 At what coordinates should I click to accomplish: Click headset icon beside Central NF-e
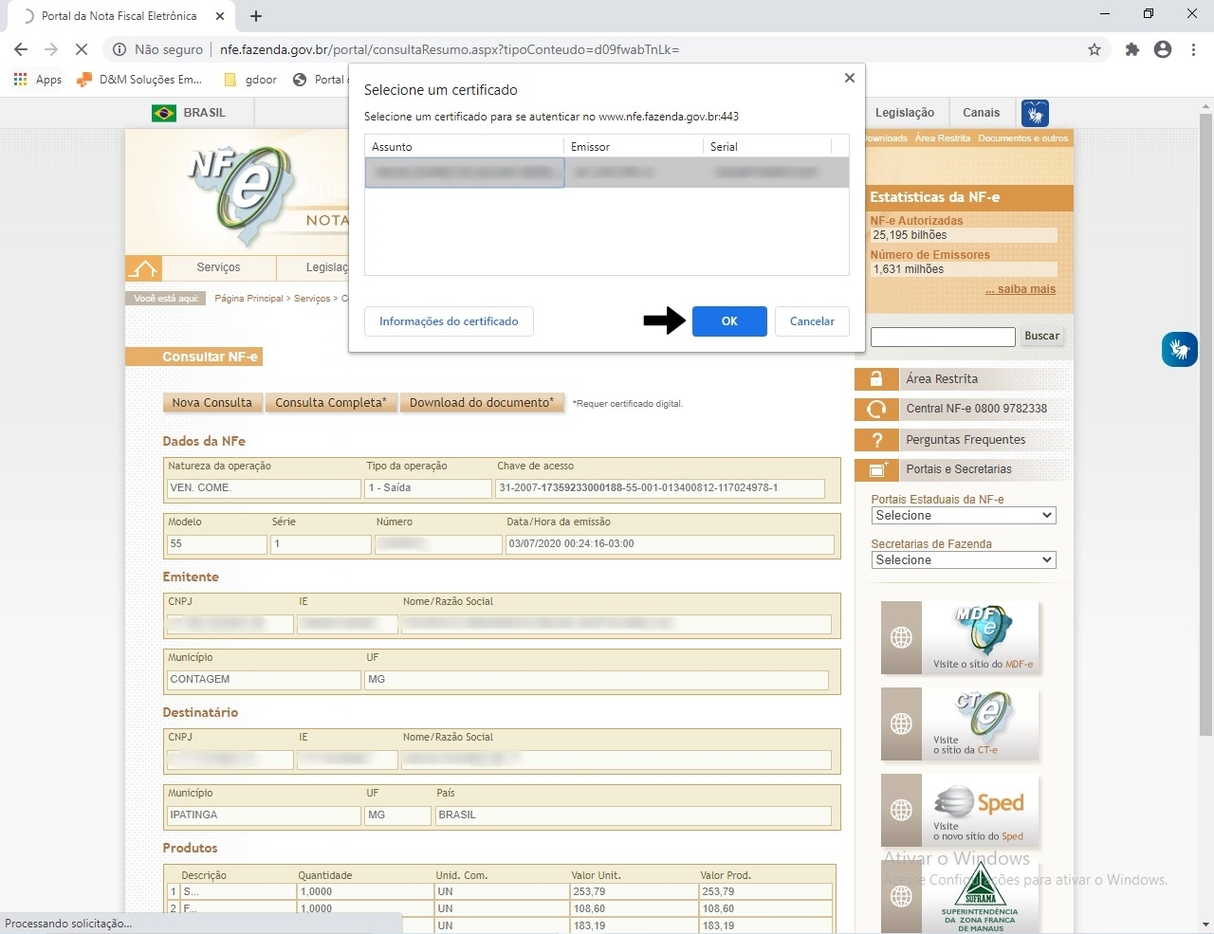point(876,409)
